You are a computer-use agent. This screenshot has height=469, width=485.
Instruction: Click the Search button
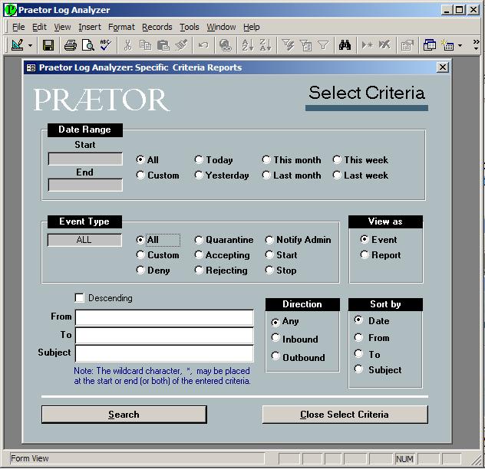click(124, 415)
